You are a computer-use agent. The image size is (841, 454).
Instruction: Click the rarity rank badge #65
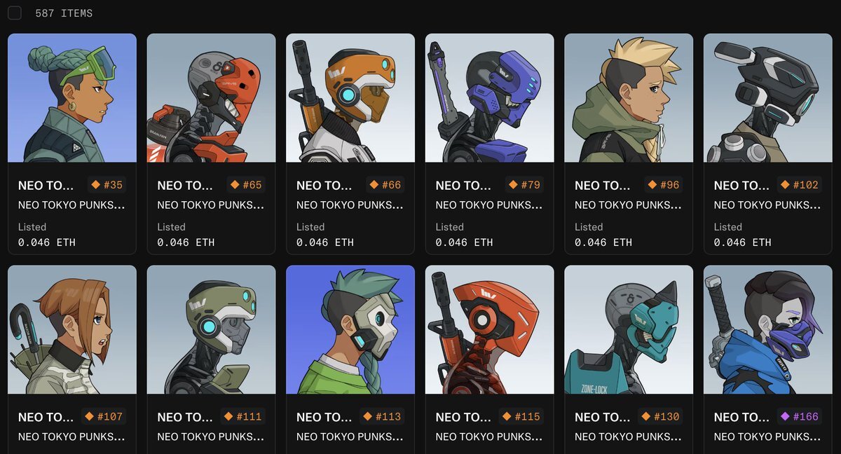pyautogui.click(x=245, y=185)
